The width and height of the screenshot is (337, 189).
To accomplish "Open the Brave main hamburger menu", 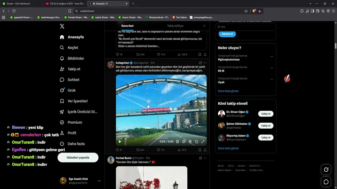I will click(334, 11).
